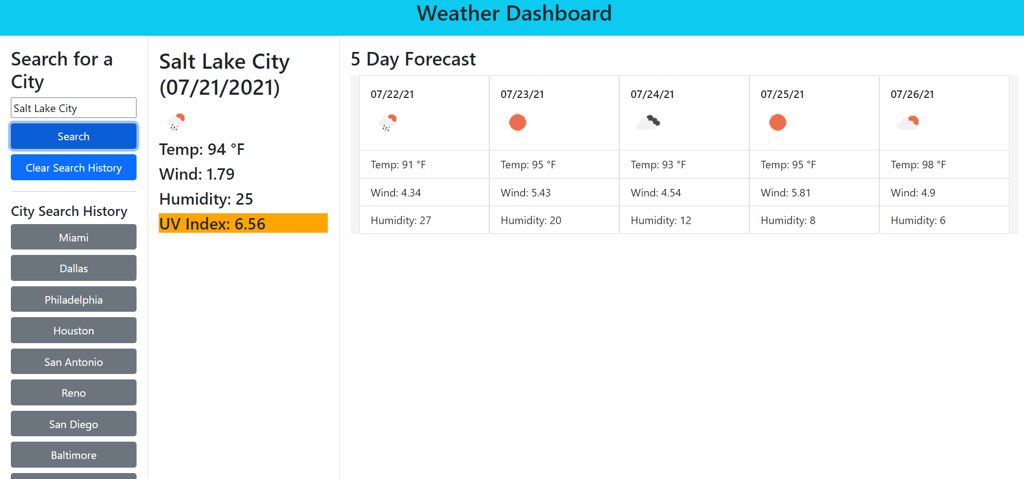Clear the search history
This screenshot has height=479, width=1024.
pyautogui.click(x=73, y=167)
